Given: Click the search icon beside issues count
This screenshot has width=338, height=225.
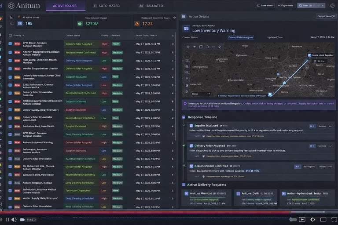Looking at the screenshot, I should click(11, 24).
